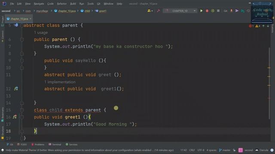Click the Material Theme notification message in status bar

(90, 150)
